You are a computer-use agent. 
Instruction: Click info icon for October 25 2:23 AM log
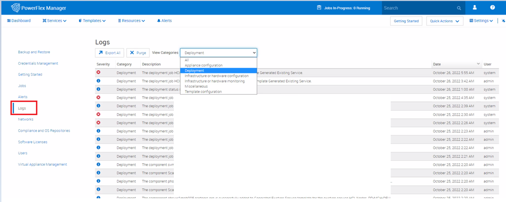[x=99, y=131]
